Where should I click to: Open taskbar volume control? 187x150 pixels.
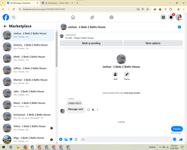click(x=164, y=147)
